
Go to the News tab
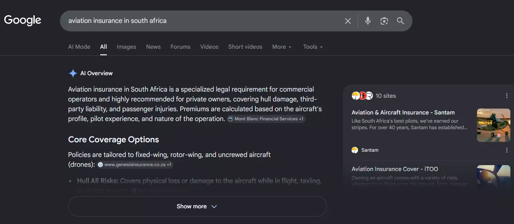coord(153,47)
